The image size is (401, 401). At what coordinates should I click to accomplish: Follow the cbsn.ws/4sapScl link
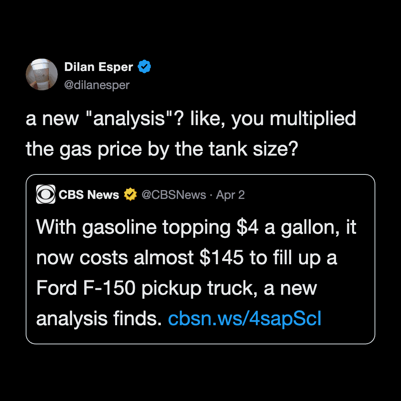pos(245,319)
